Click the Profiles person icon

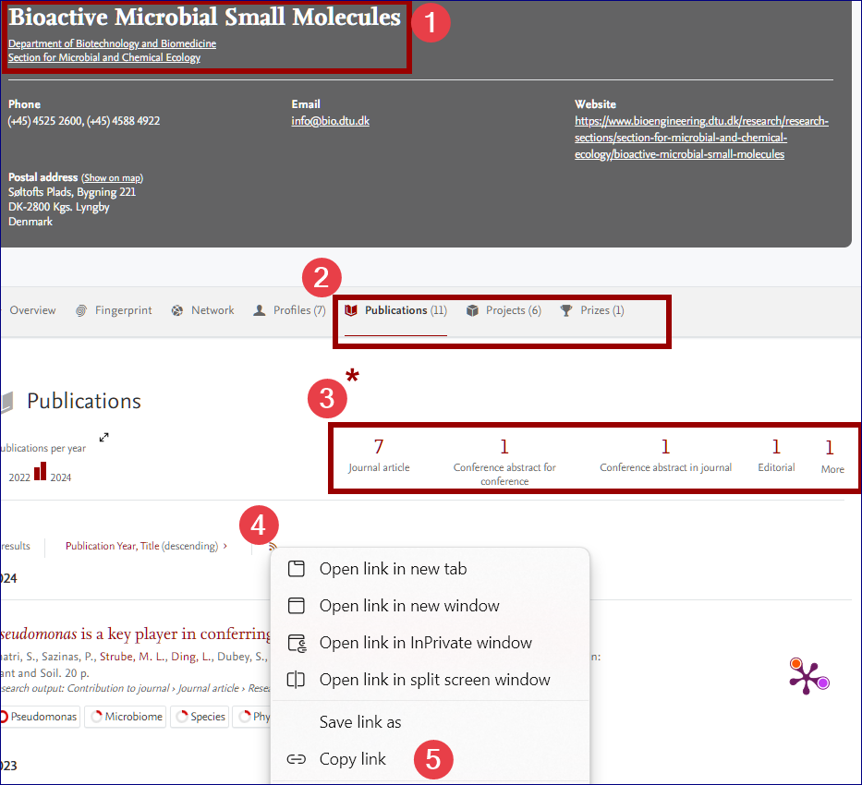(x=259, y=310)
